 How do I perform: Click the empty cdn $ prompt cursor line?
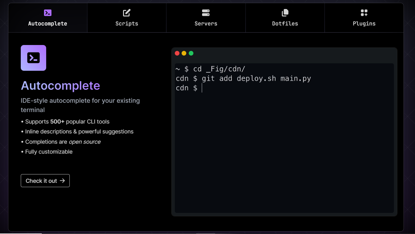tap(189, 88)
